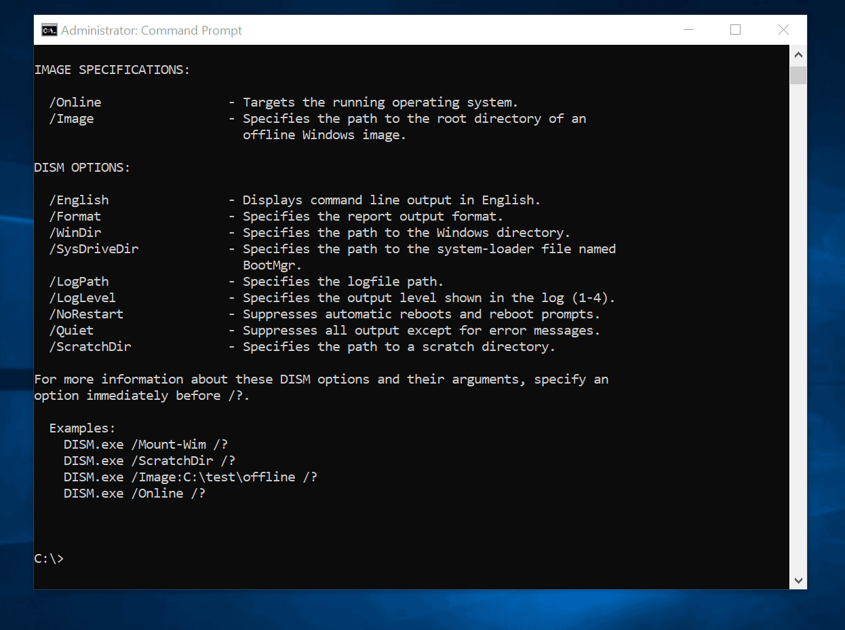Maximize the Command Prompt window

(x=735, y=30)
